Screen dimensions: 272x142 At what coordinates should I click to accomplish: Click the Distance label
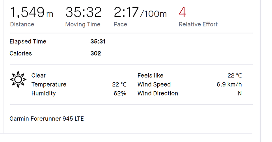pyautogui.click(x=22, y=24)
